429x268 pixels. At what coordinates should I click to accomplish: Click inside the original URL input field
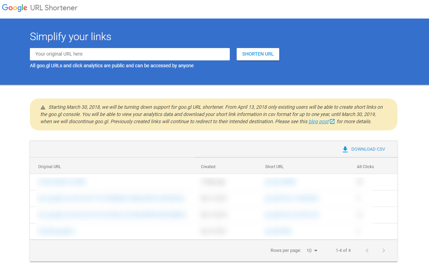click(x=129, y=54)
